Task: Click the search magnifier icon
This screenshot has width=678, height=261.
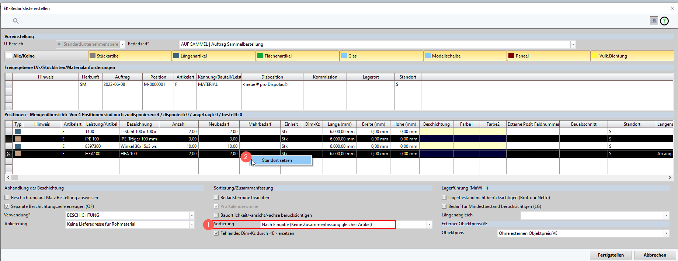Action: (x=15, y=21)
